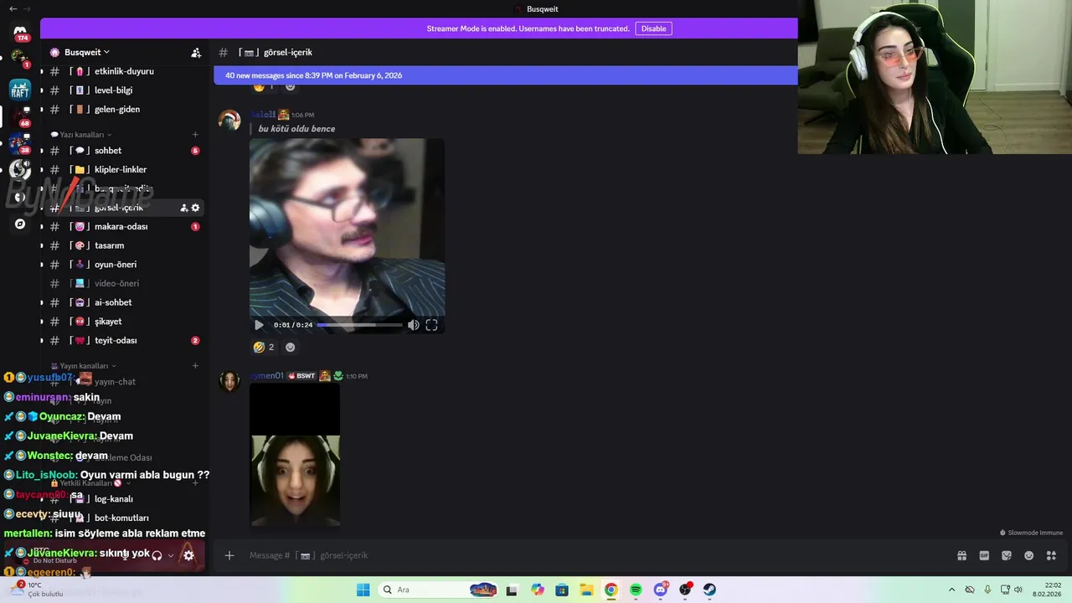Image resolution: width=1072 pixels, height=603 pixels.
Task: Add channel plus next to Yazı kanalları
Action: tap(195, 134)
